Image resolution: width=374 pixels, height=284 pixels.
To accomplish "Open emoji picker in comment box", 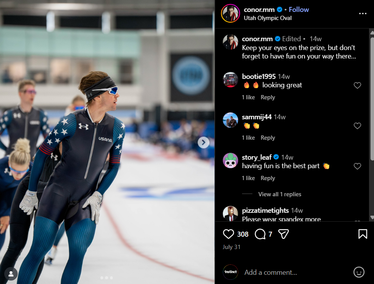I will pos(359,272).
